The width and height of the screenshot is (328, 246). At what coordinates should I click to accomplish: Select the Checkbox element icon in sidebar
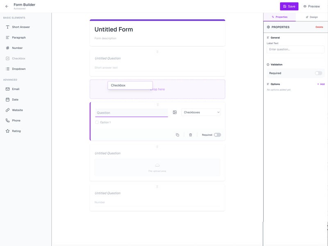click(x=7, y=58)
